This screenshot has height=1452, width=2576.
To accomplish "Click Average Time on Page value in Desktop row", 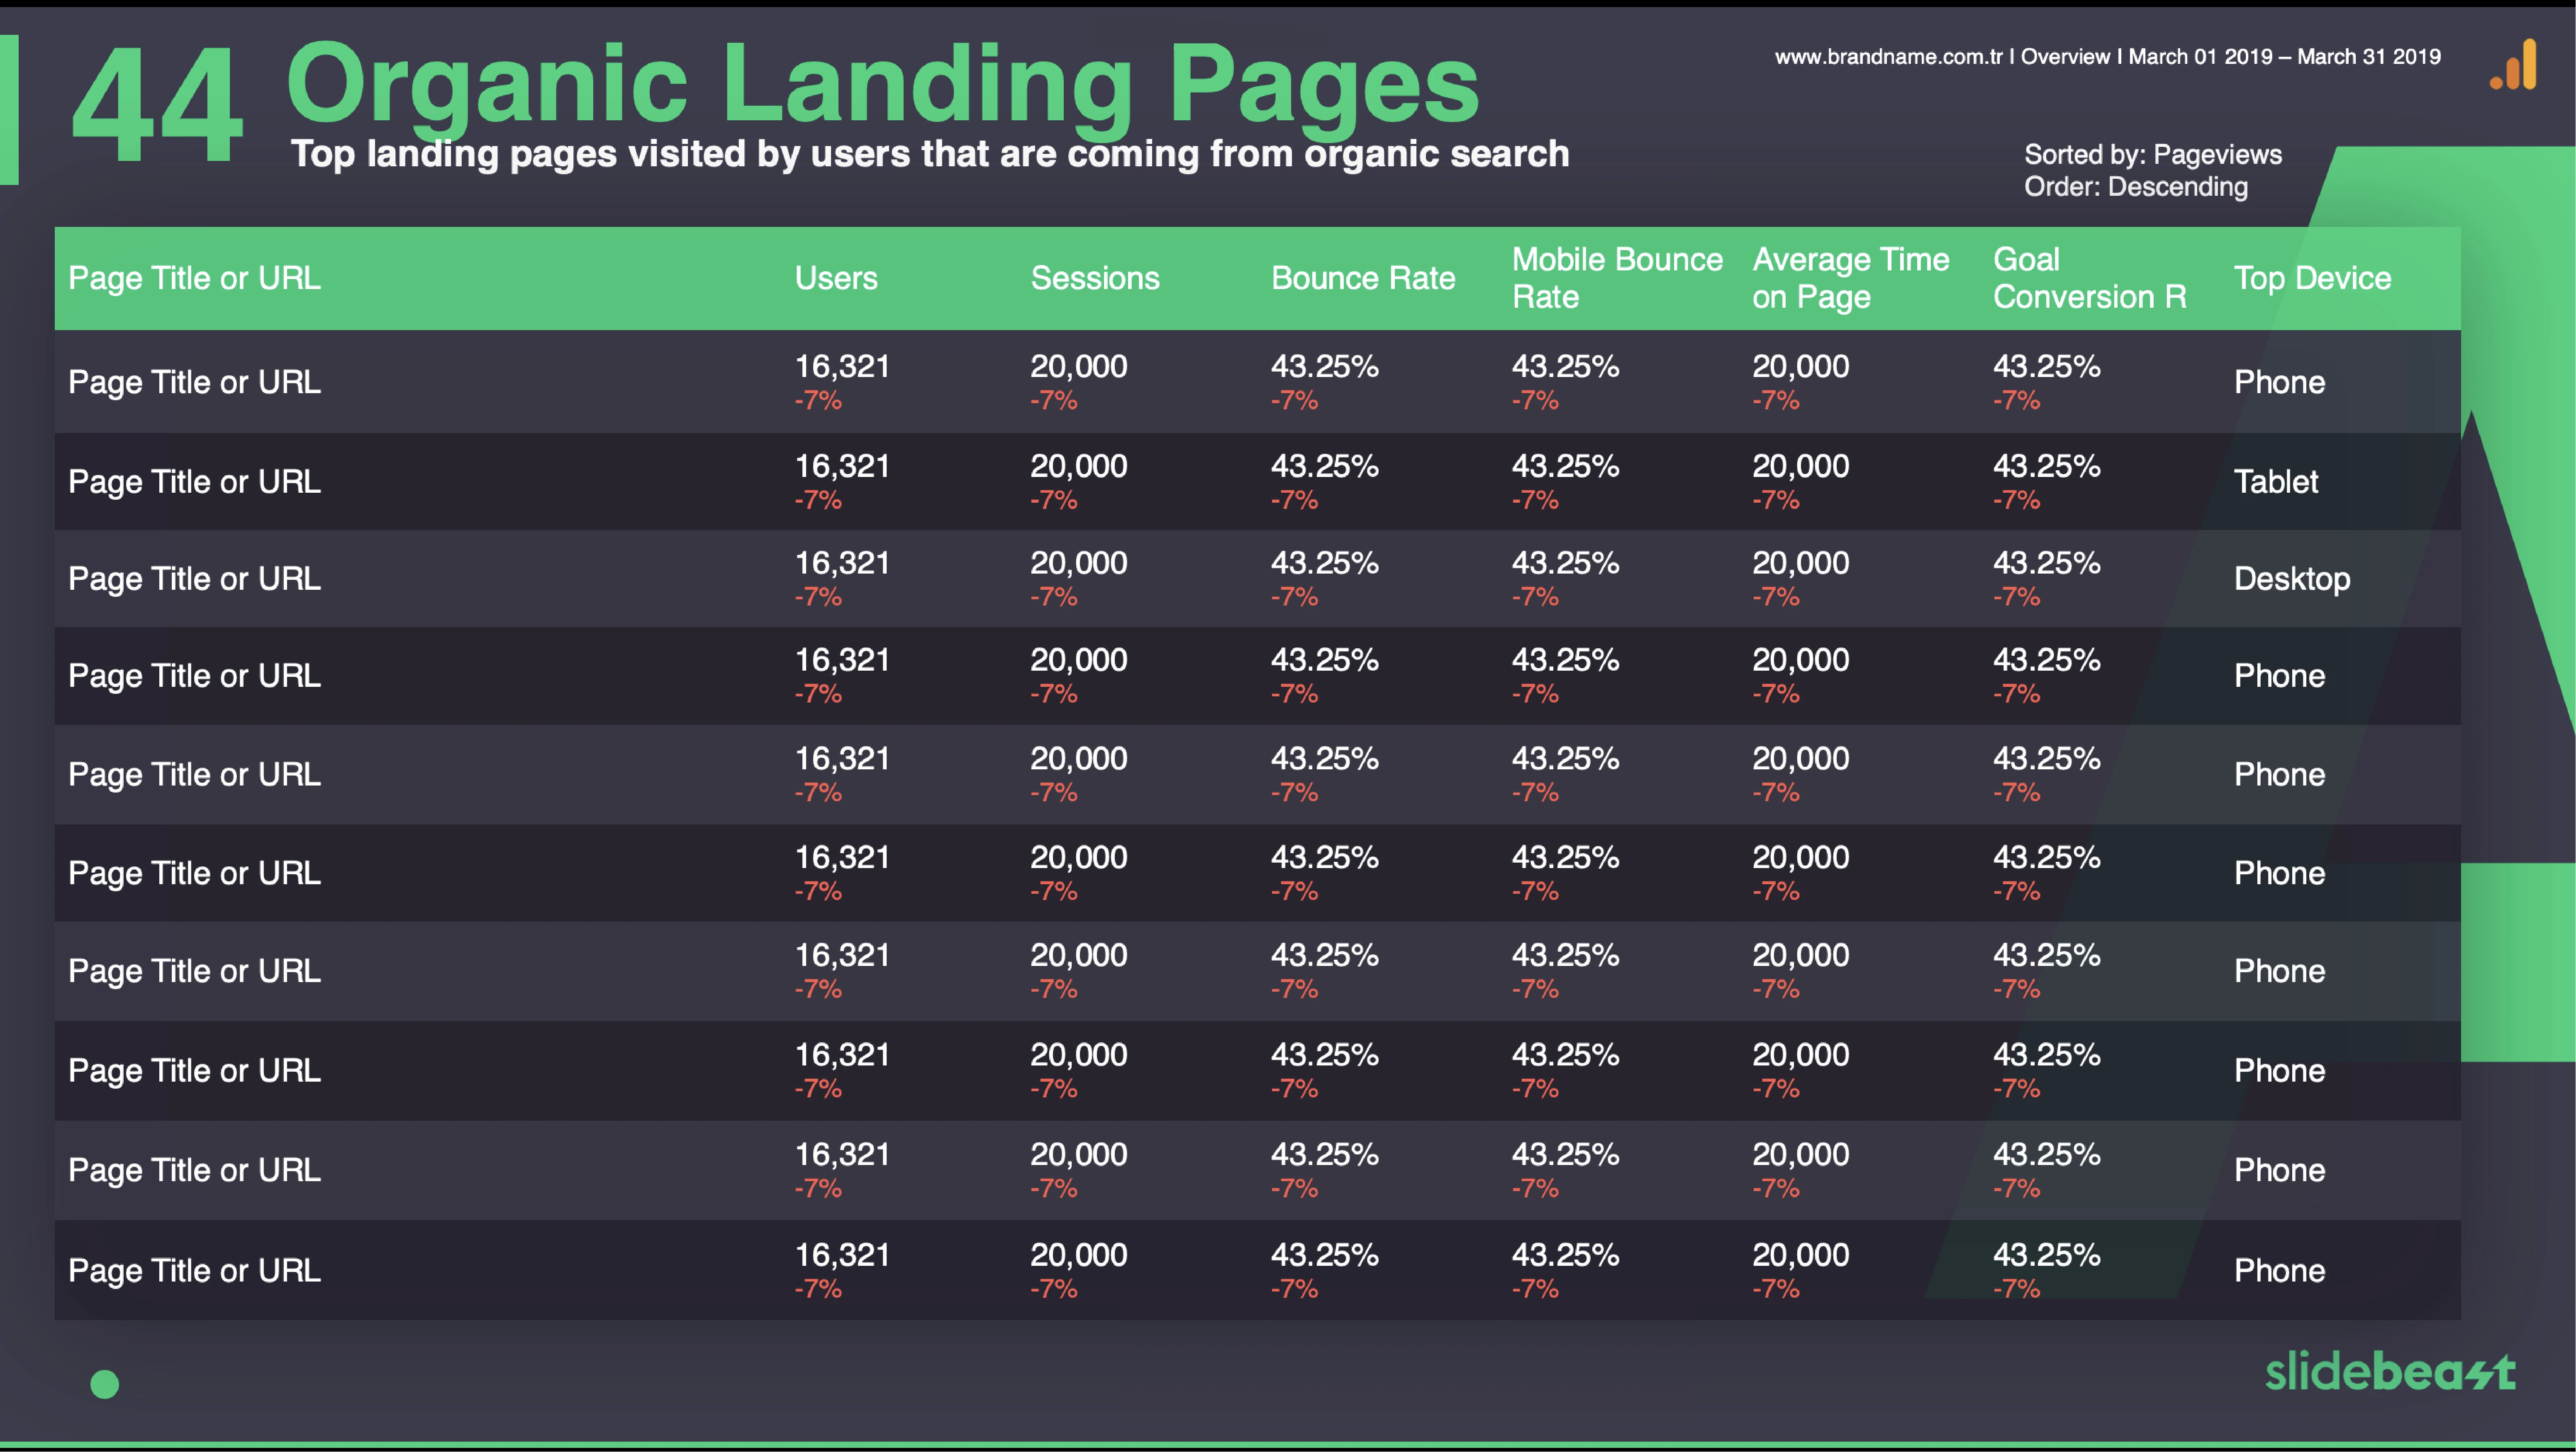I will [1801, 563].
